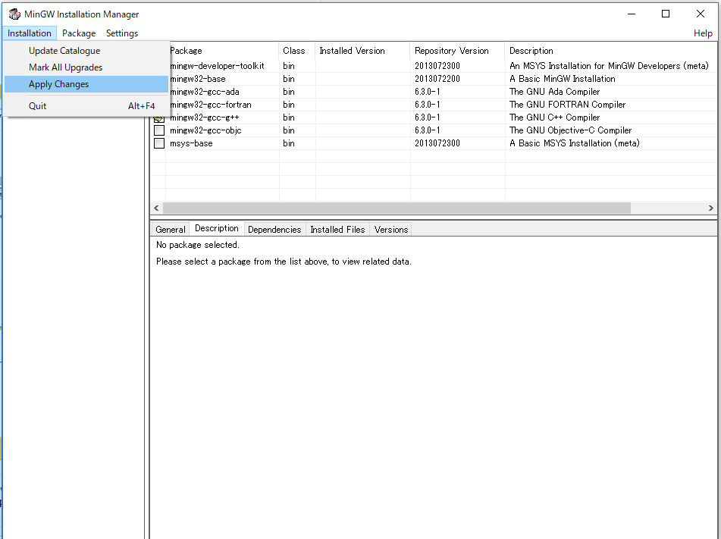
Task: Switch to the General tab
Action: [170, 230]
